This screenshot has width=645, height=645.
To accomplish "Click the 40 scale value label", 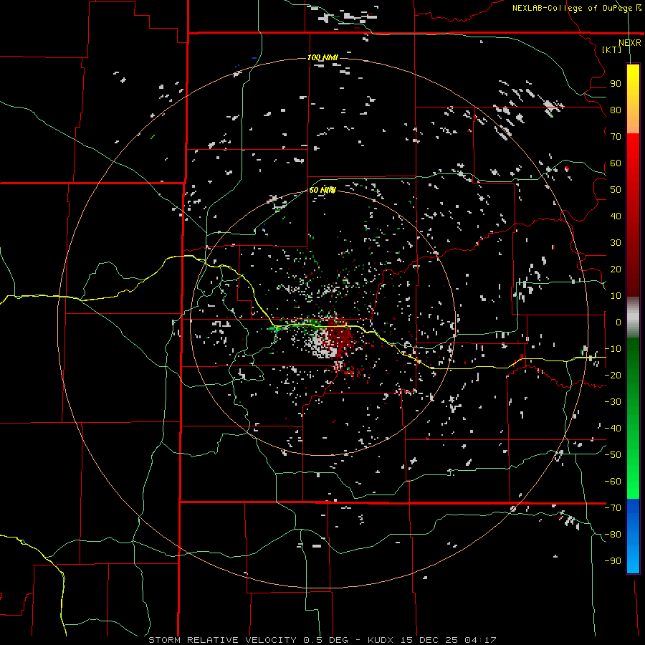I will (616, 216).
